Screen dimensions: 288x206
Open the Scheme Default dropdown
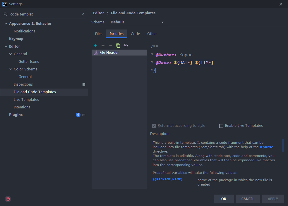(137, 22)
